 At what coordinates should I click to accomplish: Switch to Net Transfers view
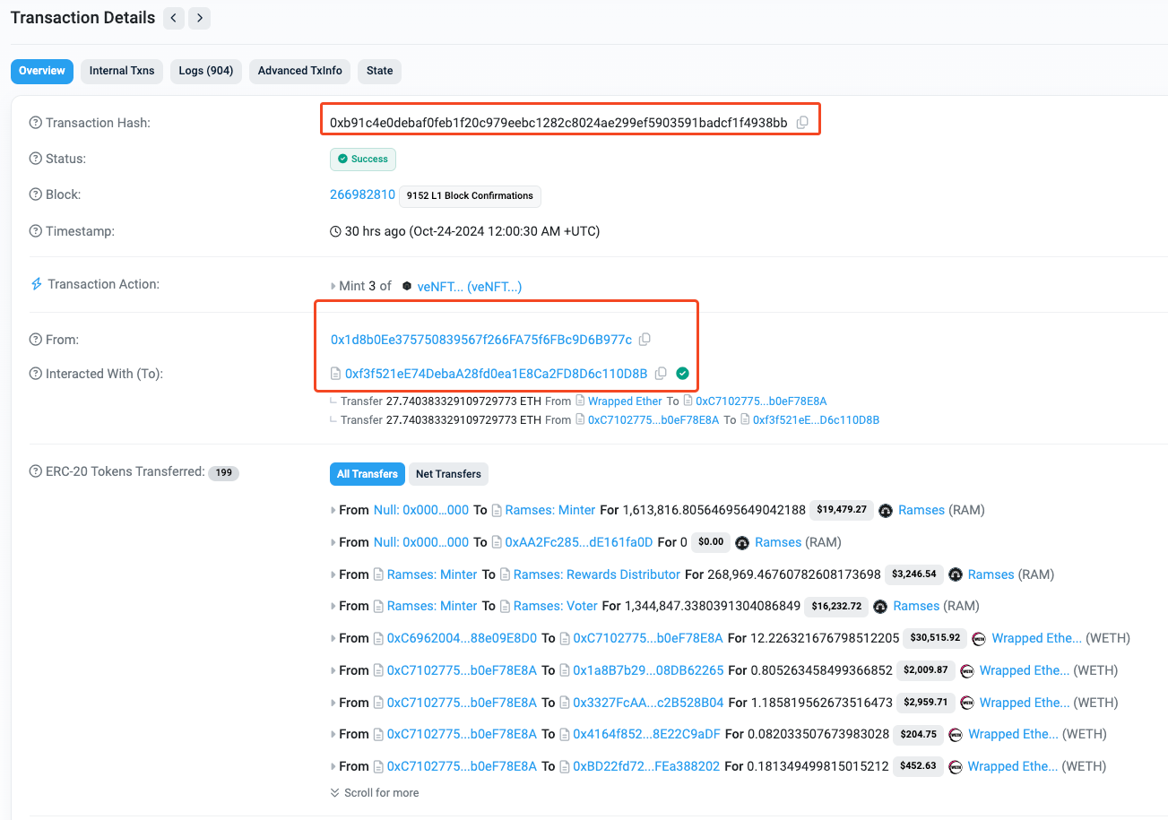click(448, 473)
